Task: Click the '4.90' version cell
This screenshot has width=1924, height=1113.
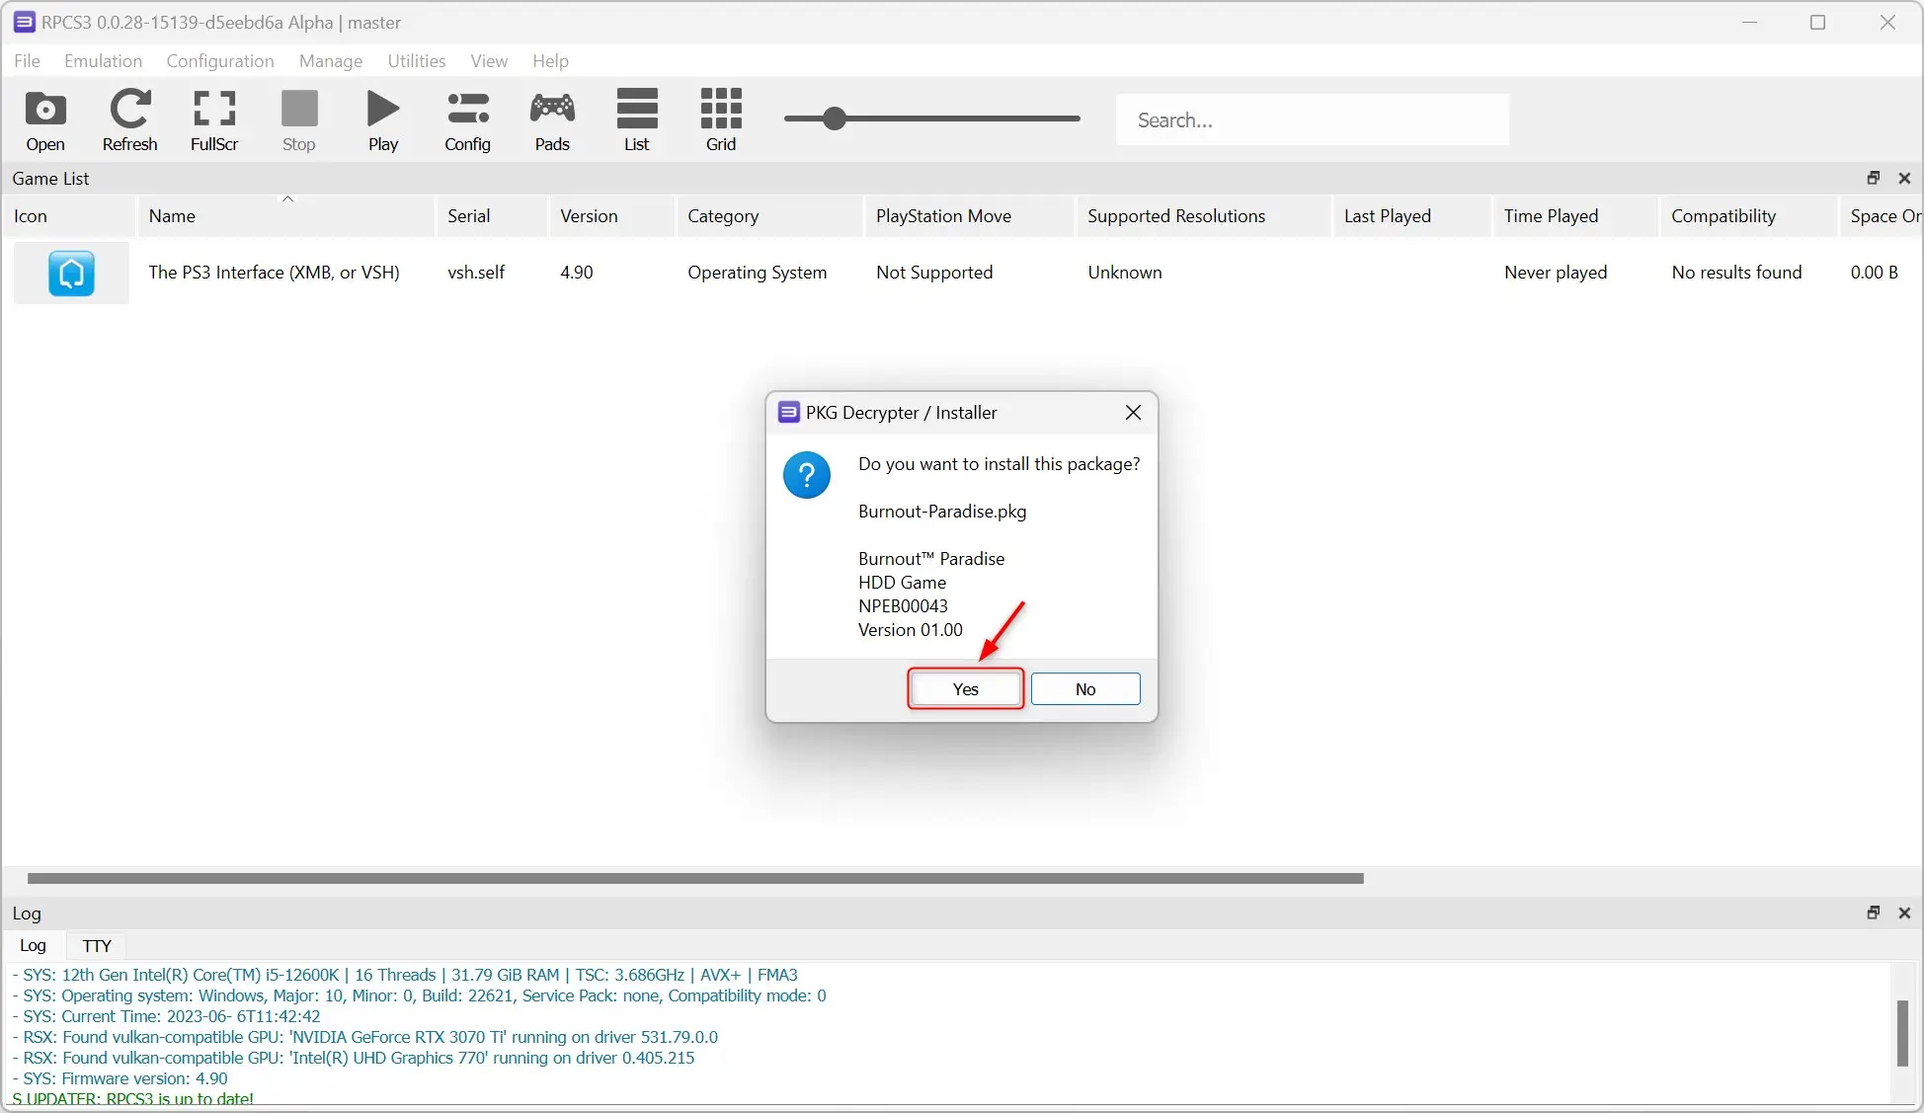Action: [x=577, y=272]
